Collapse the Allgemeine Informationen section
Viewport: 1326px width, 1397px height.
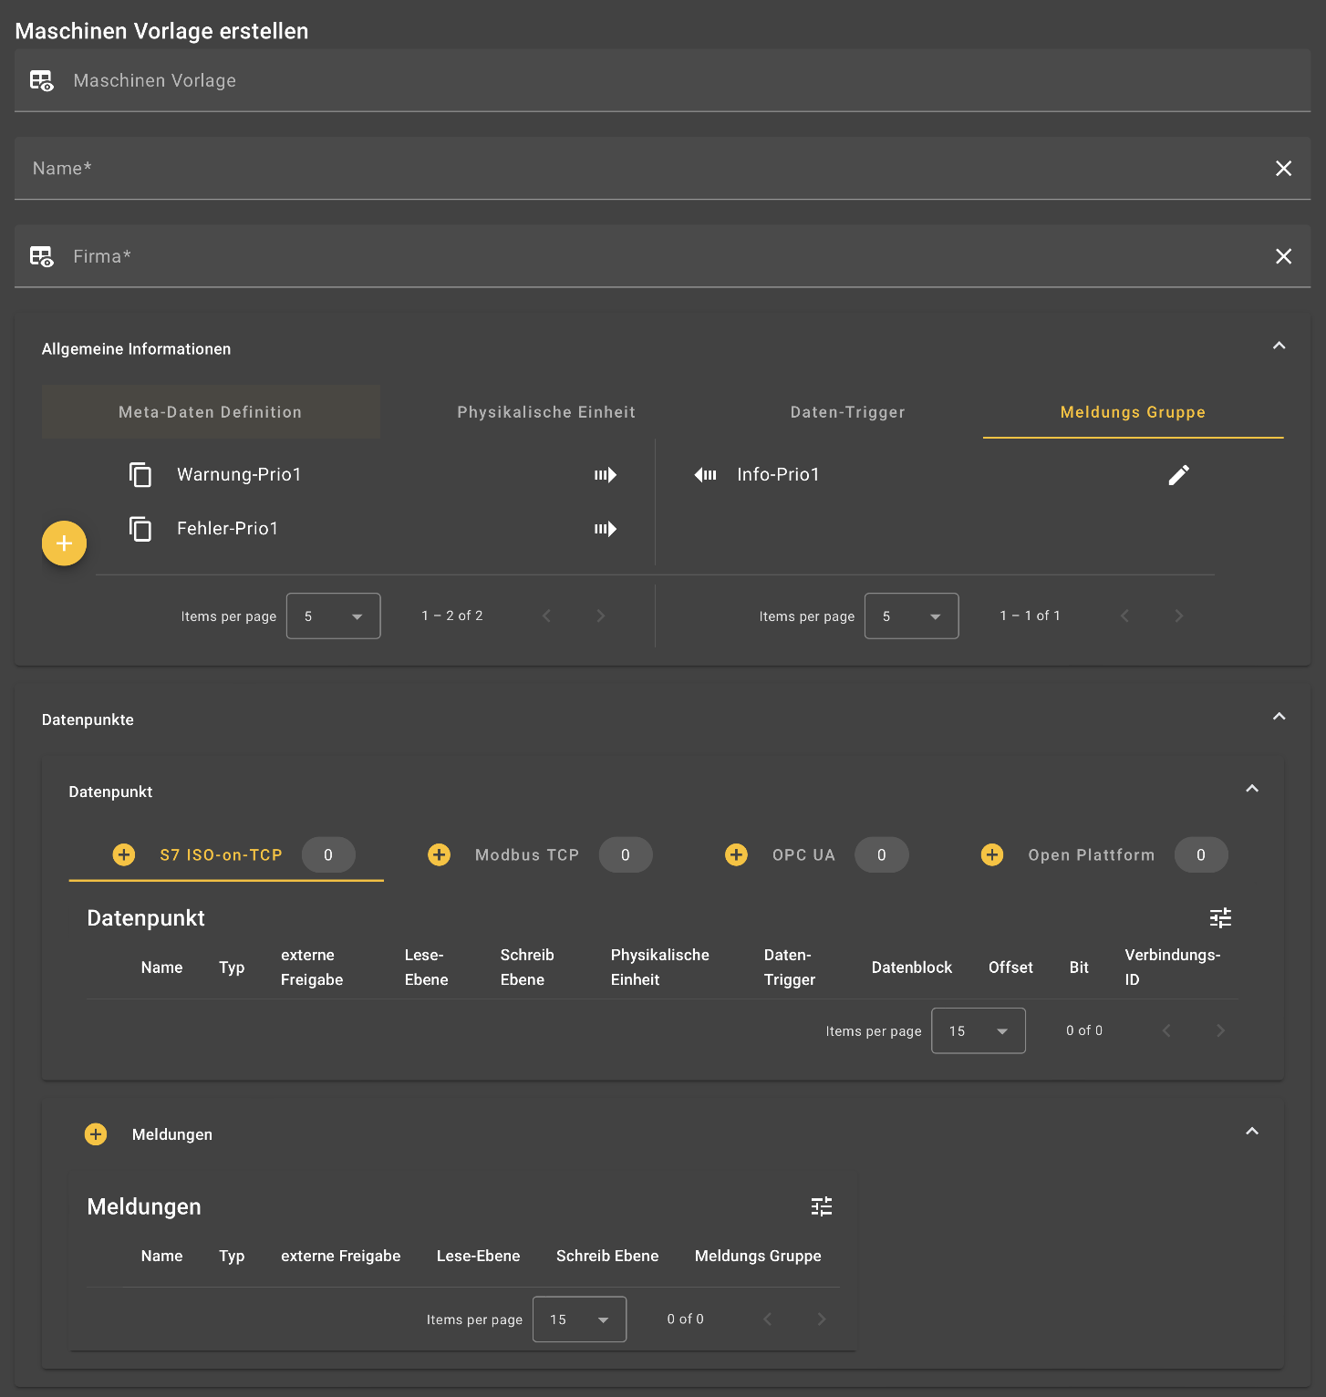click(1279, 346)
